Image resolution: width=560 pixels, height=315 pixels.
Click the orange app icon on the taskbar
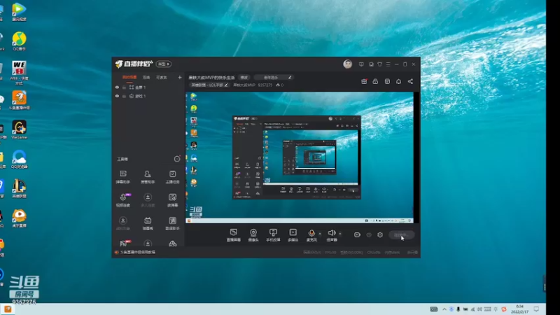tap(8, 309)
